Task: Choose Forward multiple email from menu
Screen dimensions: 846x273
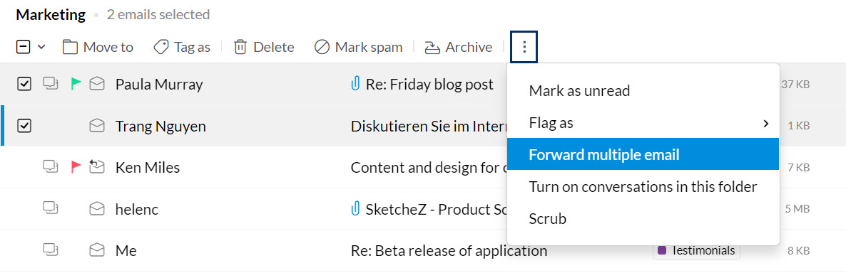Action: click(x=643, y=154)
